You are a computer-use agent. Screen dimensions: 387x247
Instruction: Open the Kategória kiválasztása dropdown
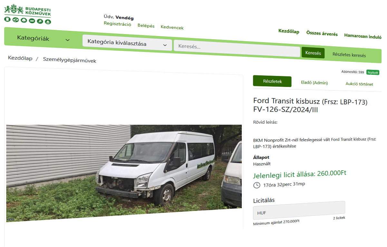tap(127, 43)
